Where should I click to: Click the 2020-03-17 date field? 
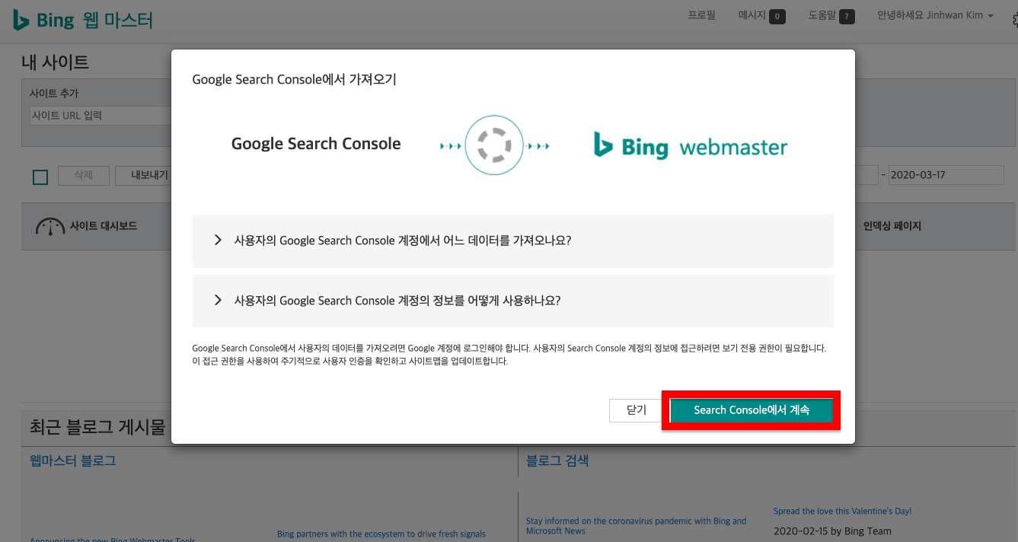click(946, 175)
